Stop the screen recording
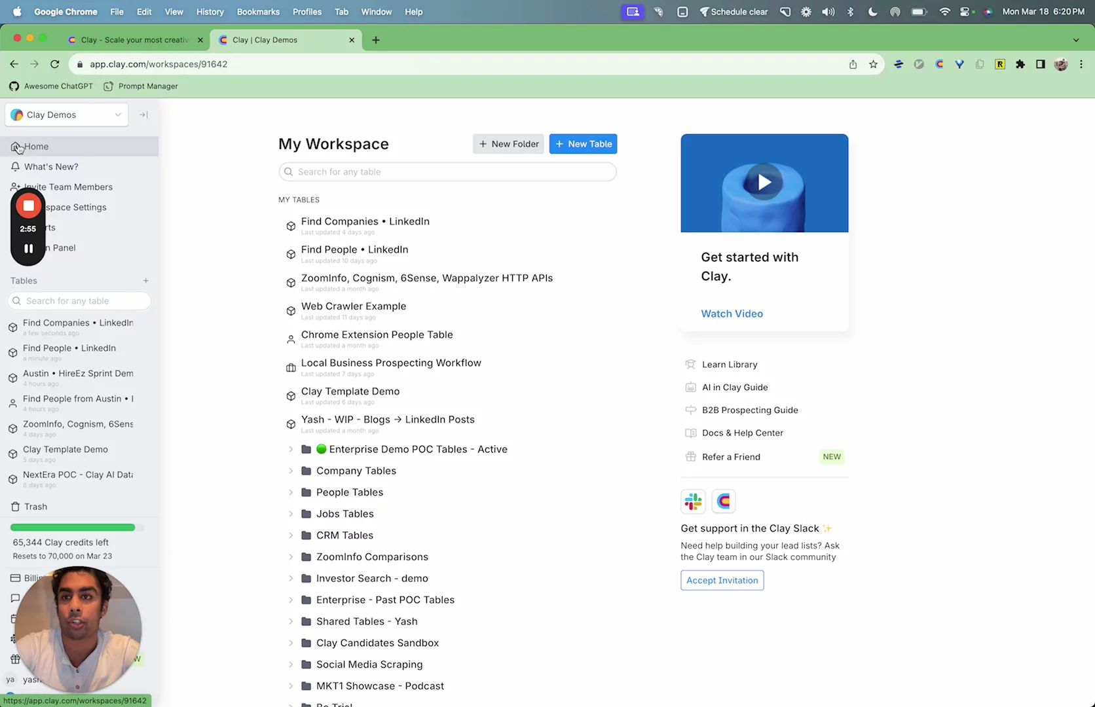Screen dimensions: 1095x707 point(28,206)
